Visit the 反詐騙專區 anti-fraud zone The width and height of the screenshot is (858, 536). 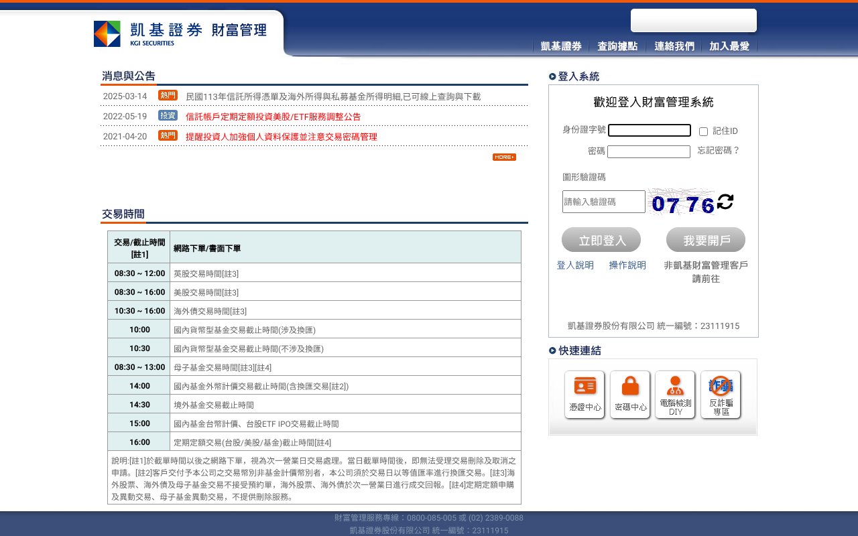click(x=720, y=395)
